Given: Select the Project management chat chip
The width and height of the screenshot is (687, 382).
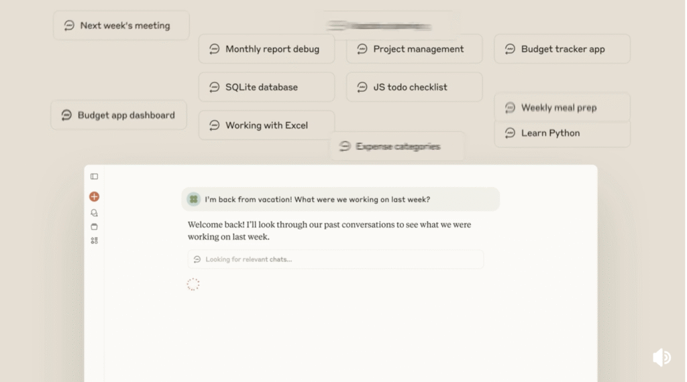Looking at the screenshot, I should [x=414, y=49].
